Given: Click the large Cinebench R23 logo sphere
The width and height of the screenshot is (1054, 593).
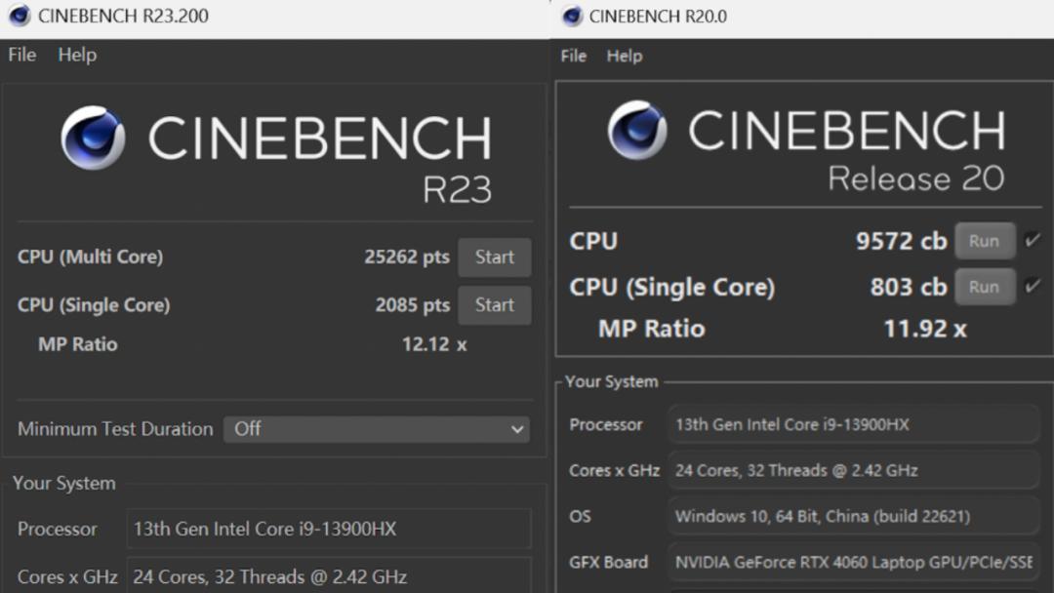Looking at the screenshot, I should 93,138.
